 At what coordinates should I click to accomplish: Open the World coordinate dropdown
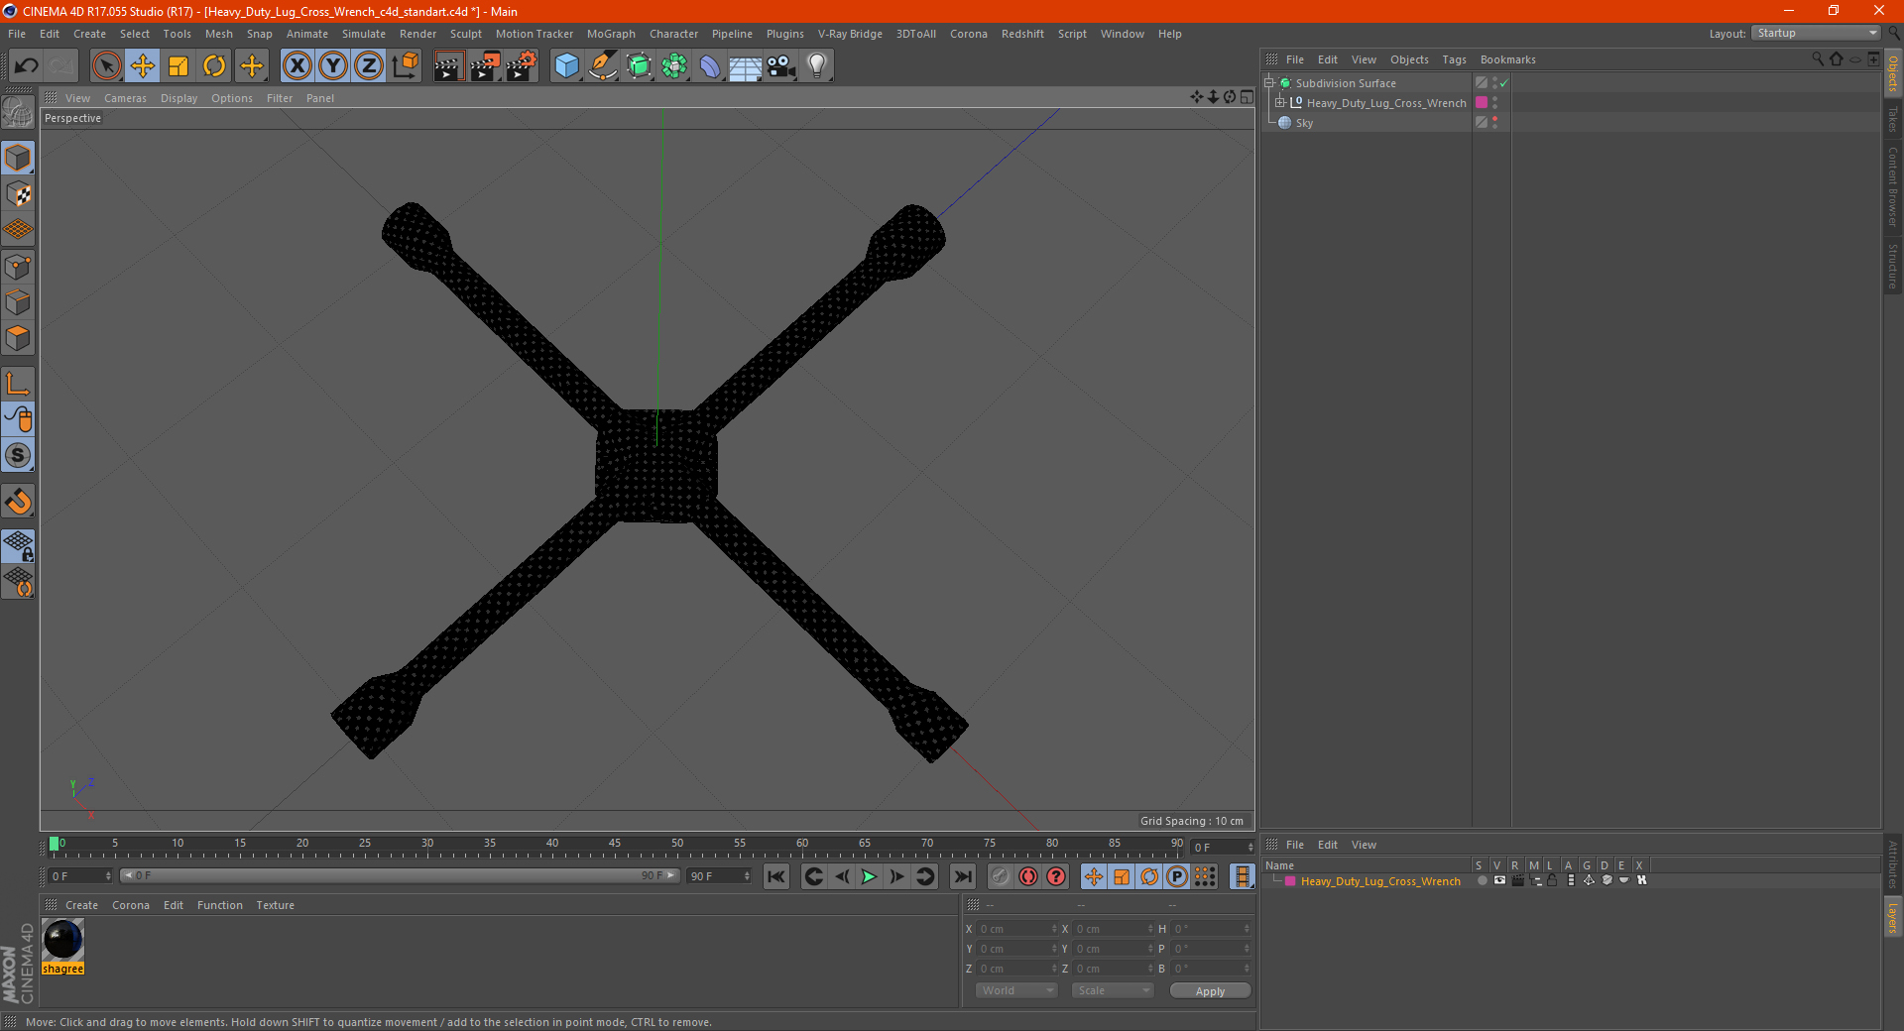(x=1016, y=990)
